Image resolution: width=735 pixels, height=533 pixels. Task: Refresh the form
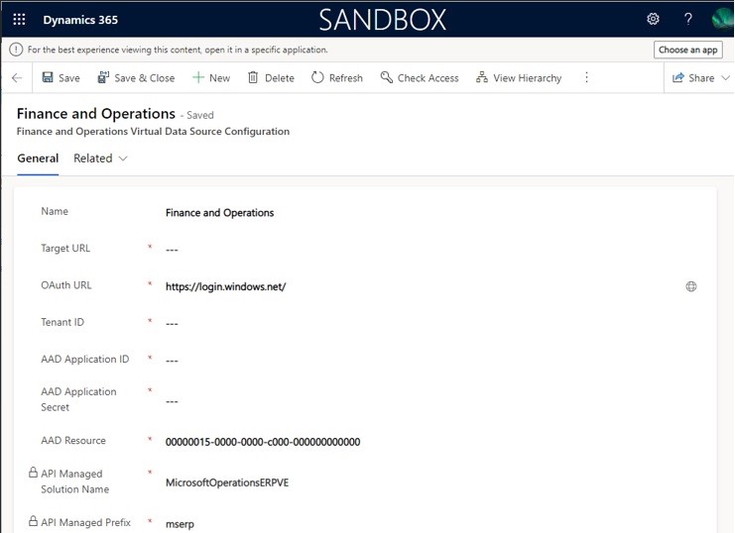[x=337, y=77]
